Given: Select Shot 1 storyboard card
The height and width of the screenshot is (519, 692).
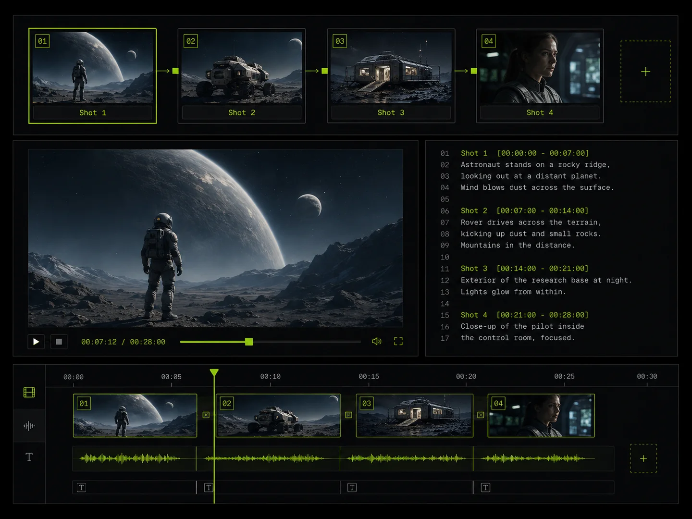Looking at the screenshot, I should (x=92, y=76).
